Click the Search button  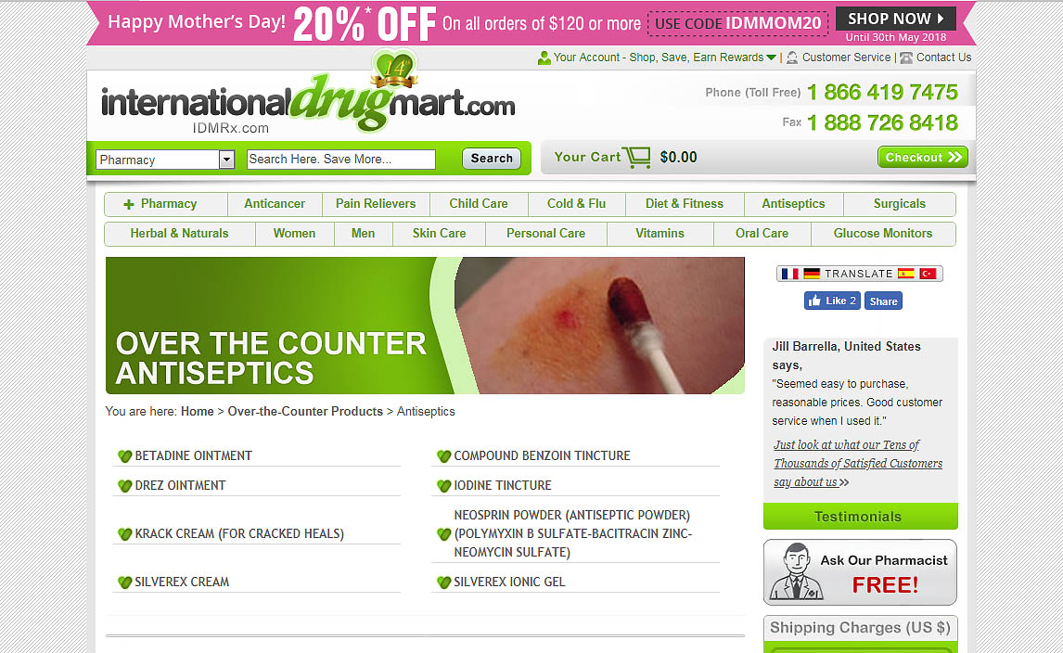coord(492,159)
